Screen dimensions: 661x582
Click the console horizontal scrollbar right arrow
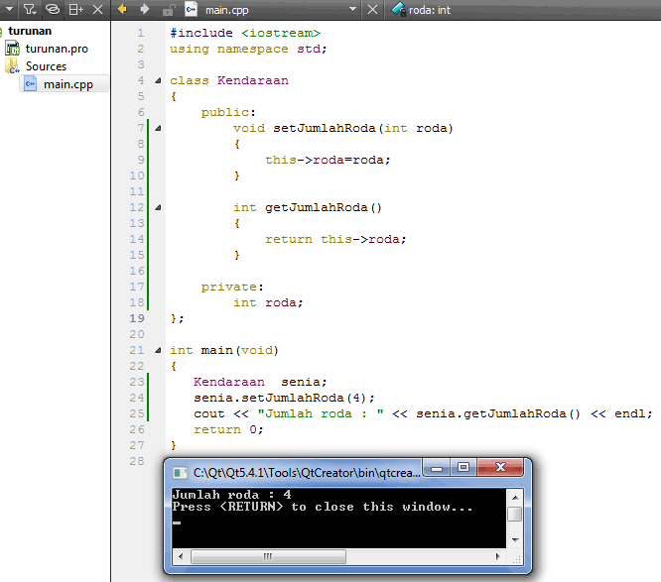(498, 557)
